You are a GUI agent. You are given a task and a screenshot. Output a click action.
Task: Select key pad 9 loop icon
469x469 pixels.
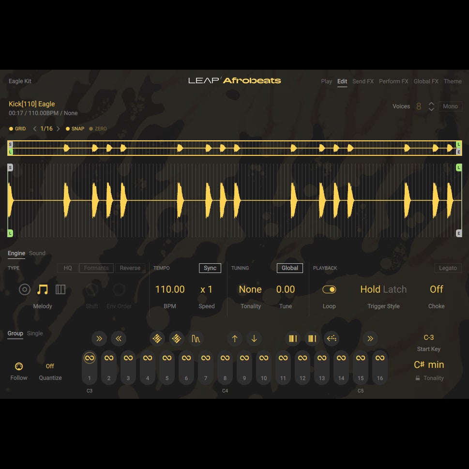click(x=244, y=358)
